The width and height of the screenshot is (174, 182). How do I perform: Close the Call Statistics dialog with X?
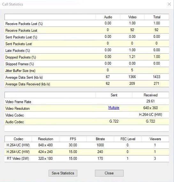(x=169, y=4)
